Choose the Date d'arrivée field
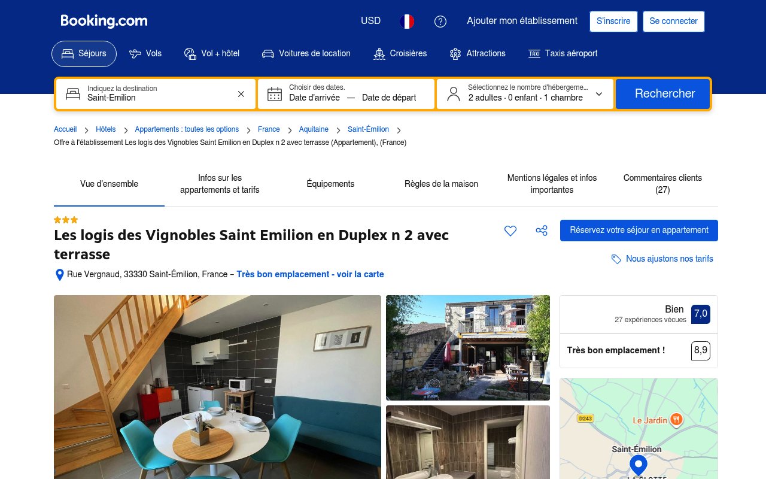The height and width of the screenshot is (479, 766). (314, 98)
